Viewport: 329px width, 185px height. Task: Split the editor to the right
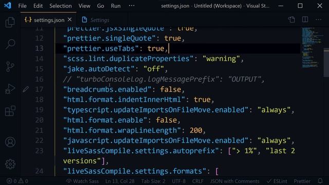click(x=305, y=20)
